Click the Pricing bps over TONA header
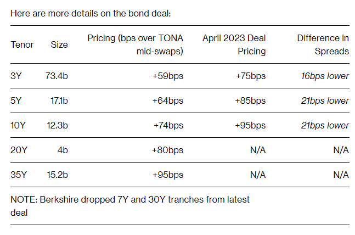355x235 pixels. click(135, 44)
